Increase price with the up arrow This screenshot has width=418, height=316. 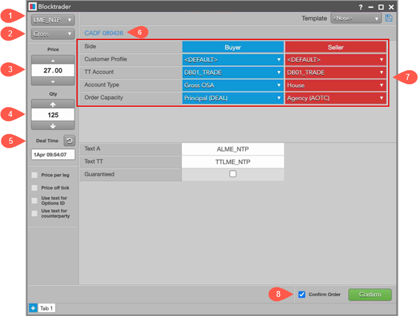pos(53,60)
